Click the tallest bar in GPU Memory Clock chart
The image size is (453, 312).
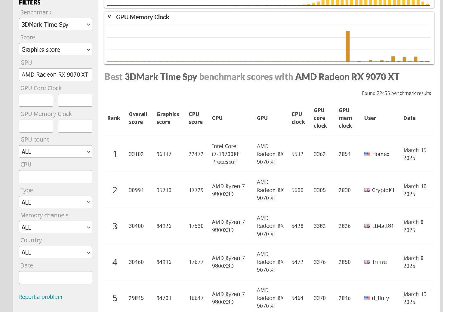pos(348,46)
